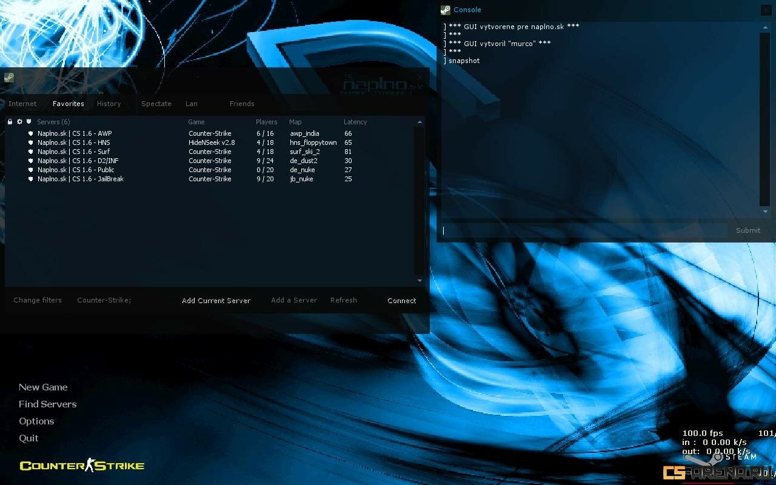
Task: Click shield icon beside the AWP server
Action: 30,133
